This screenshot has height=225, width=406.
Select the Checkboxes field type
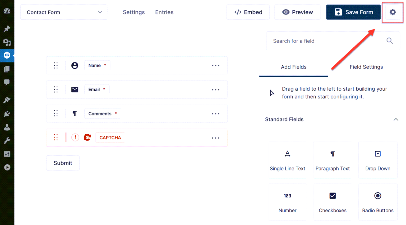point(333,196)
